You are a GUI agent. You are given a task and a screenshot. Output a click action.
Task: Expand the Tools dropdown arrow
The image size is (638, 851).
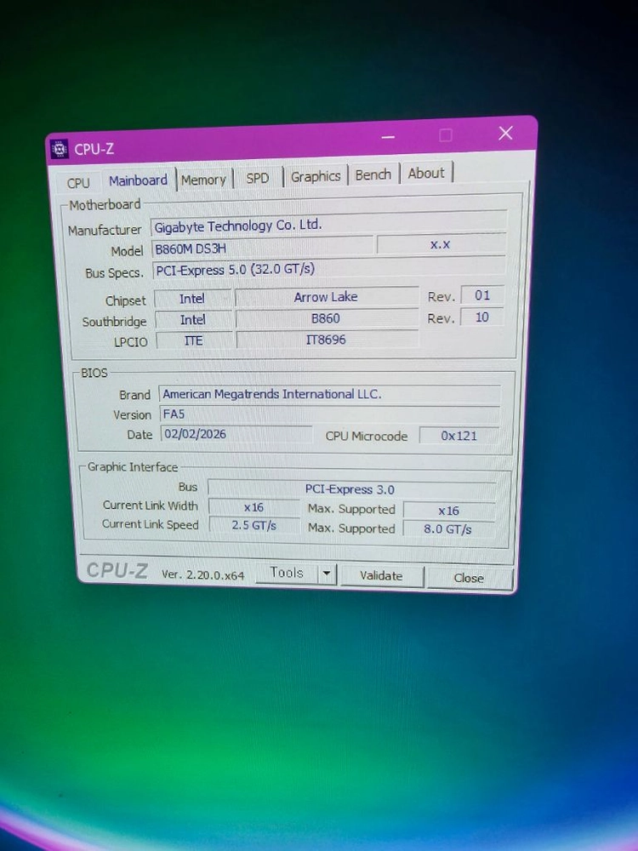coord(328,574)
